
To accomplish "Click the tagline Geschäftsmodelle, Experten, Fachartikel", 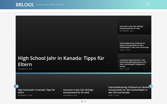I will pos(50,4).
